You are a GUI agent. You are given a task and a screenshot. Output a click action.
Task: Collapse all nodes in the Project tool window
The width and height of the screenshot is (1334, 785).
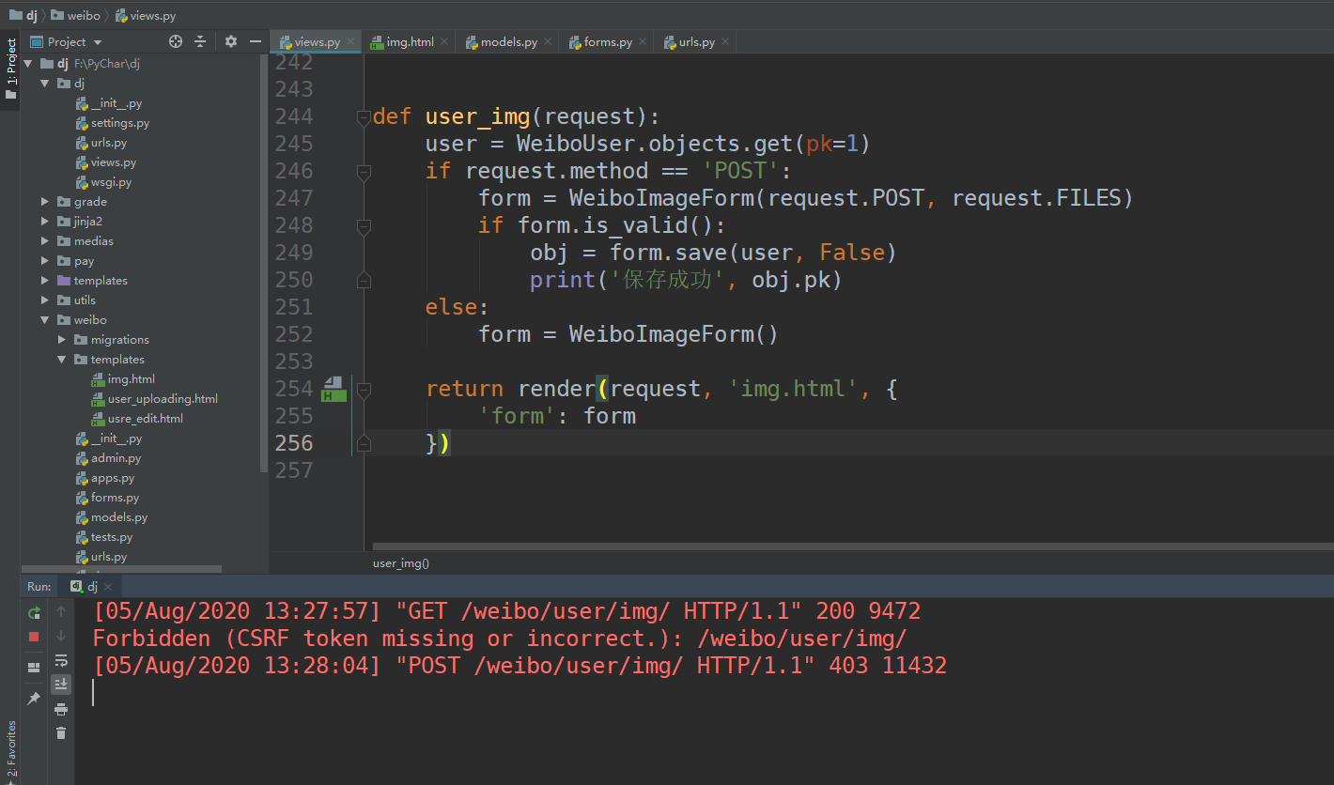coord(200,41)
